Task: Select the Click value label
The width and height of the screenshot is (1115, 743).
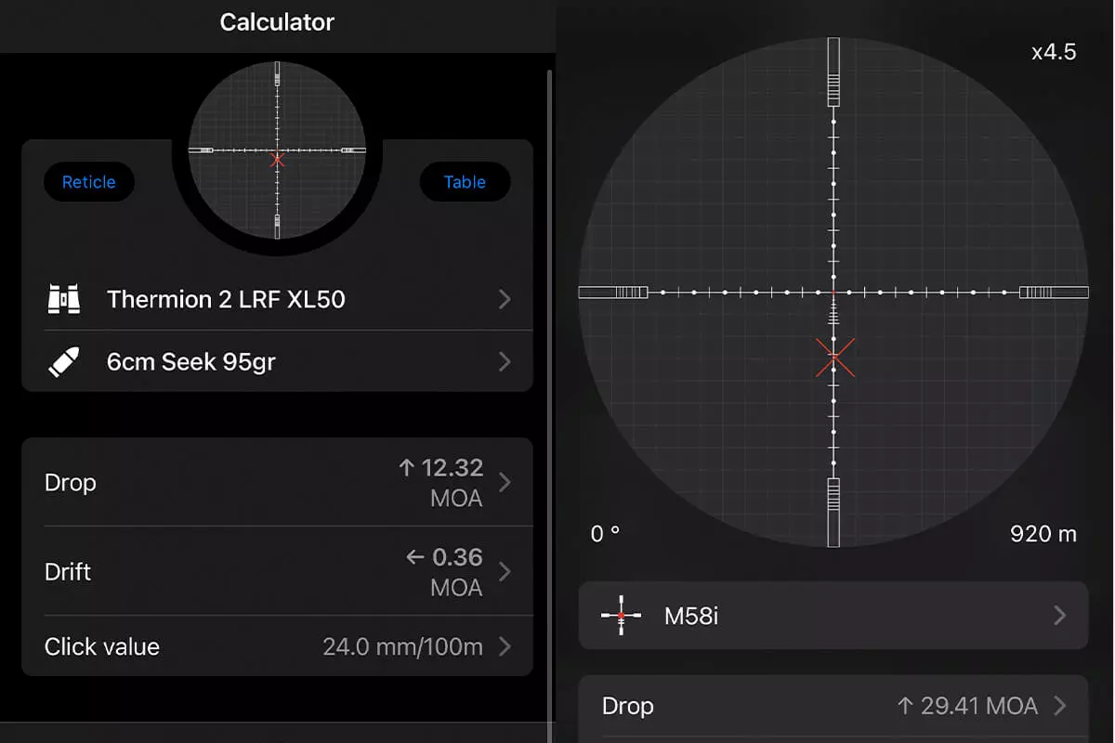Action: [x=102, y=646]
